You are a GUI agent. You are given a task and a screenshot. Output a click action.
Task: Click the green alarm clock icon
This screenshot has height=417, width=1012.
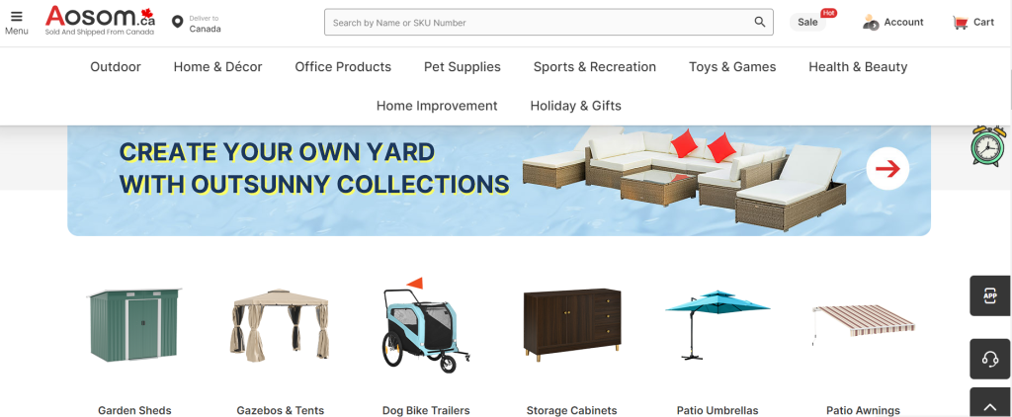click(x=988, y=146)
